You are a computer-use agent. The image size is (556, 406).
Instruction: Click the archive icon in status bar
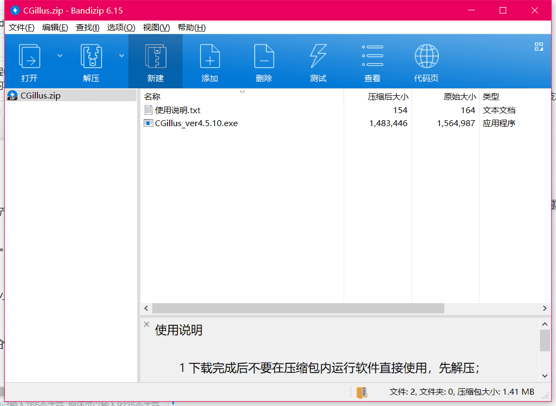click(x=361, y=392)
